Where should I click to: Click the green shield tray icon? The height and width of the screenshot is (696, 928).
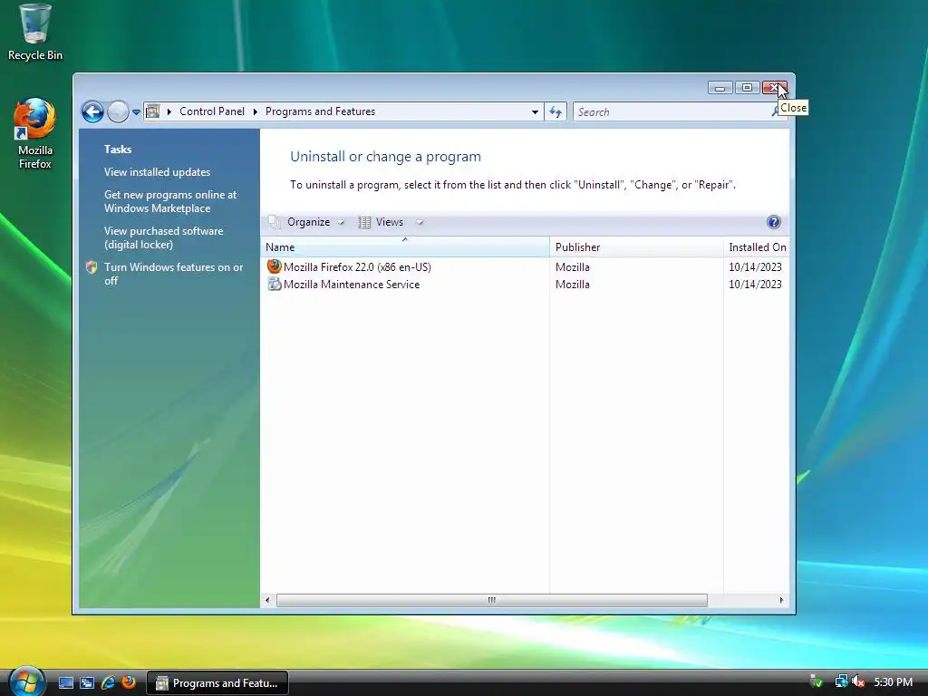817,681
